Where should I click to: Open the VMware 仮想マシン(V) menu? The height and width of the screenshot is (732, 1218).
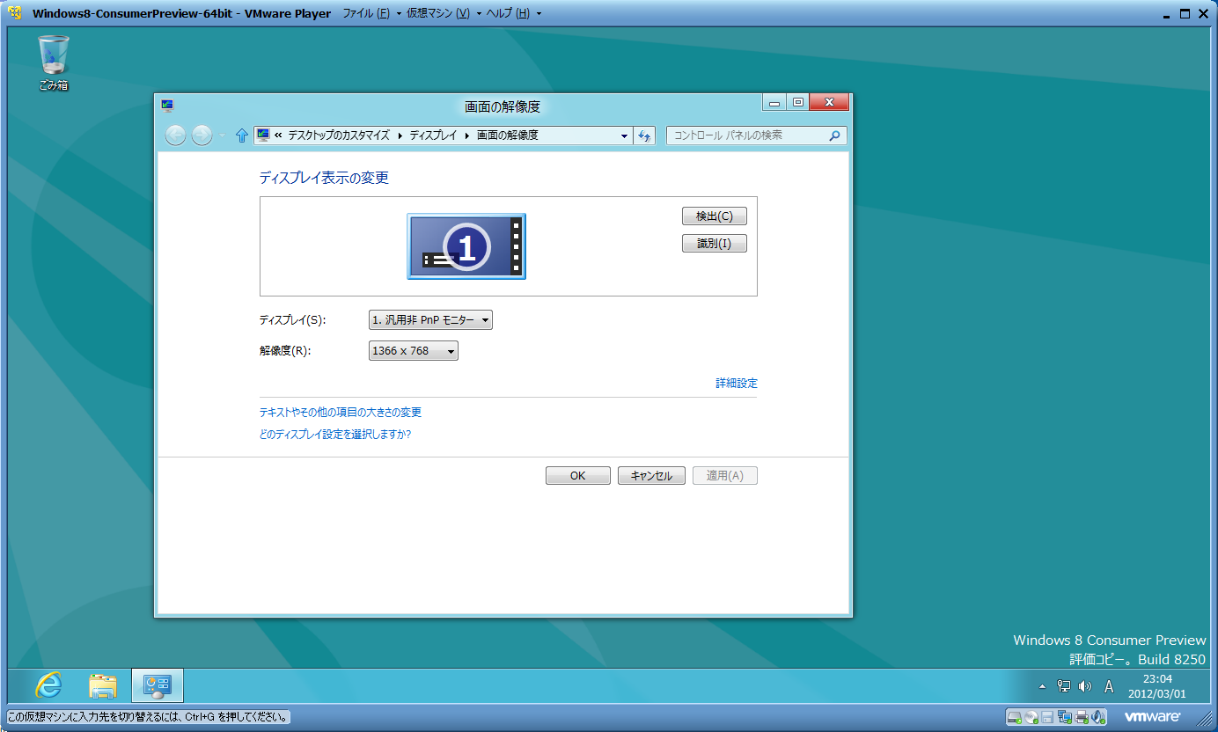tap(438, 13)
